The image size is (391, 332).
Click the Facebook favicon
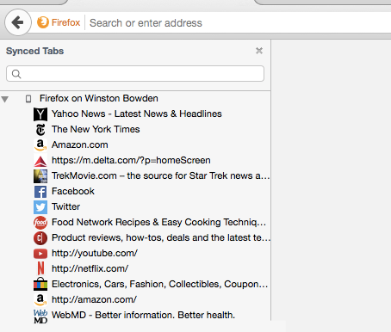click(40, 192)
